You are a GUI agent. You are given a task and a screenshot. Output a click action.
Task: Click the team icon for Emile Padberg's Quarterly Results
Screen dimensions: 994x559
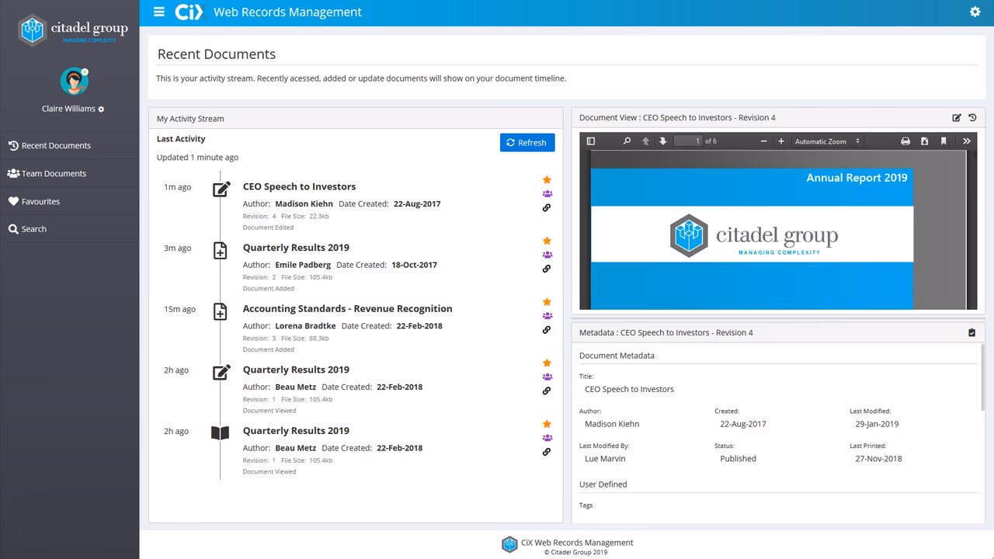click(547, 255)
